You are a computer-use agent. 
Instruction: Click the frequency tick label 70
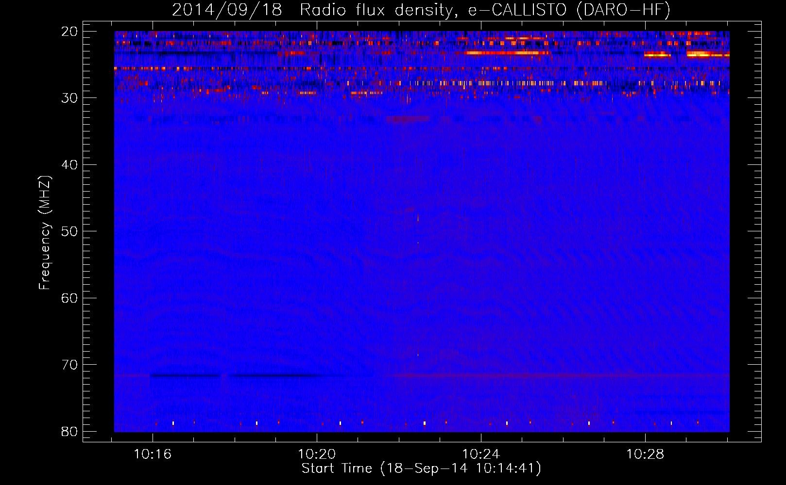point(70,365)
